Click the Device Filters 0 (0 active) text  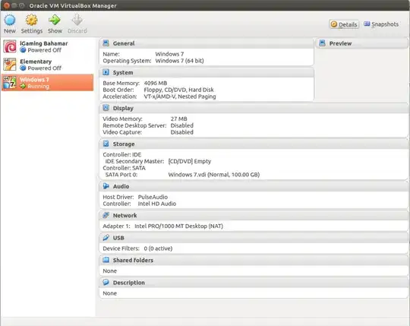coord(137,248)
